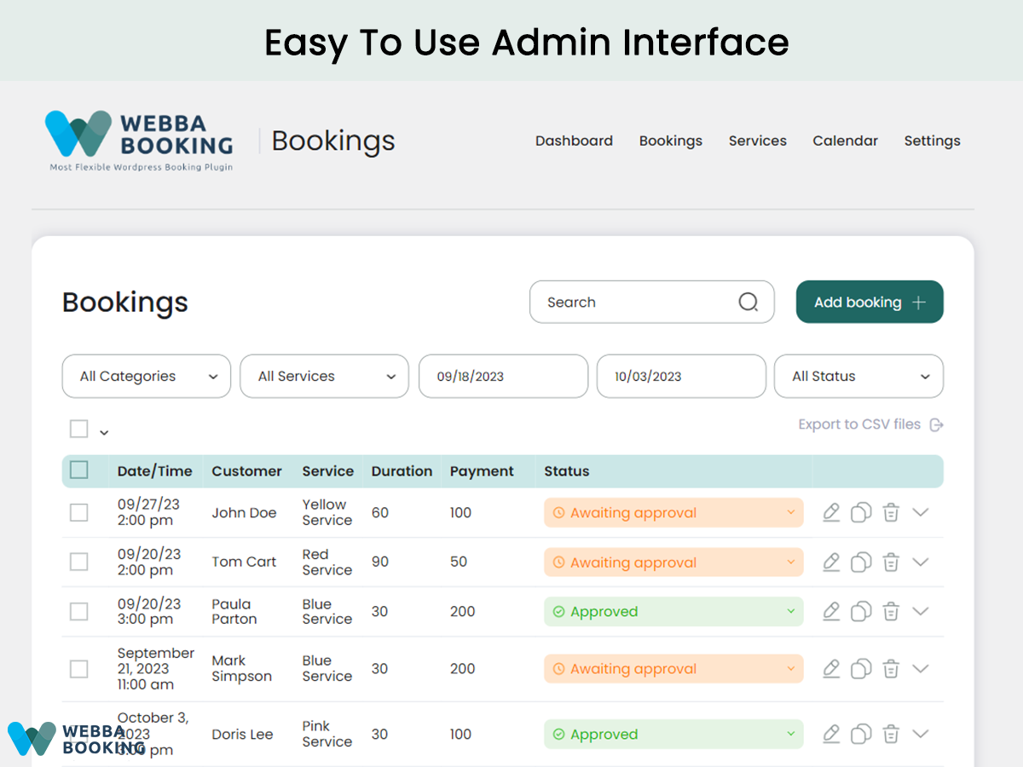Go to the Dashboard menu item
This screenshot has width=1023, height=767.
[x=574, y=141]
